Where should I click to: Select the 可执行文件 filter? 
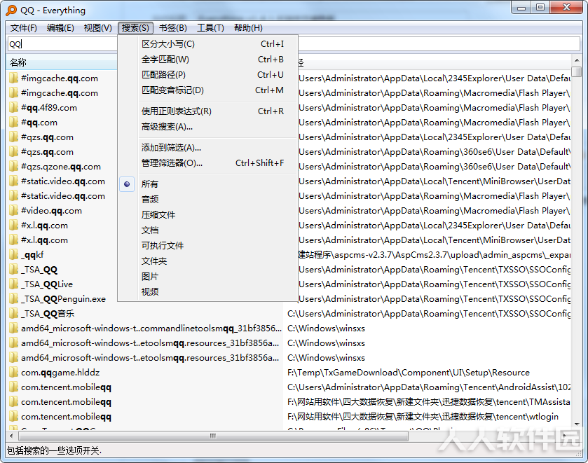point(208,246)
